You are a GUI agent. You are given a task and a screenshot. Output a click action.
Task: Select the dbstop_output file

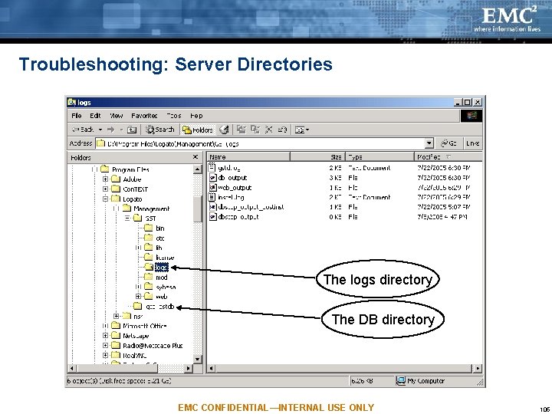tap(234, 217)
